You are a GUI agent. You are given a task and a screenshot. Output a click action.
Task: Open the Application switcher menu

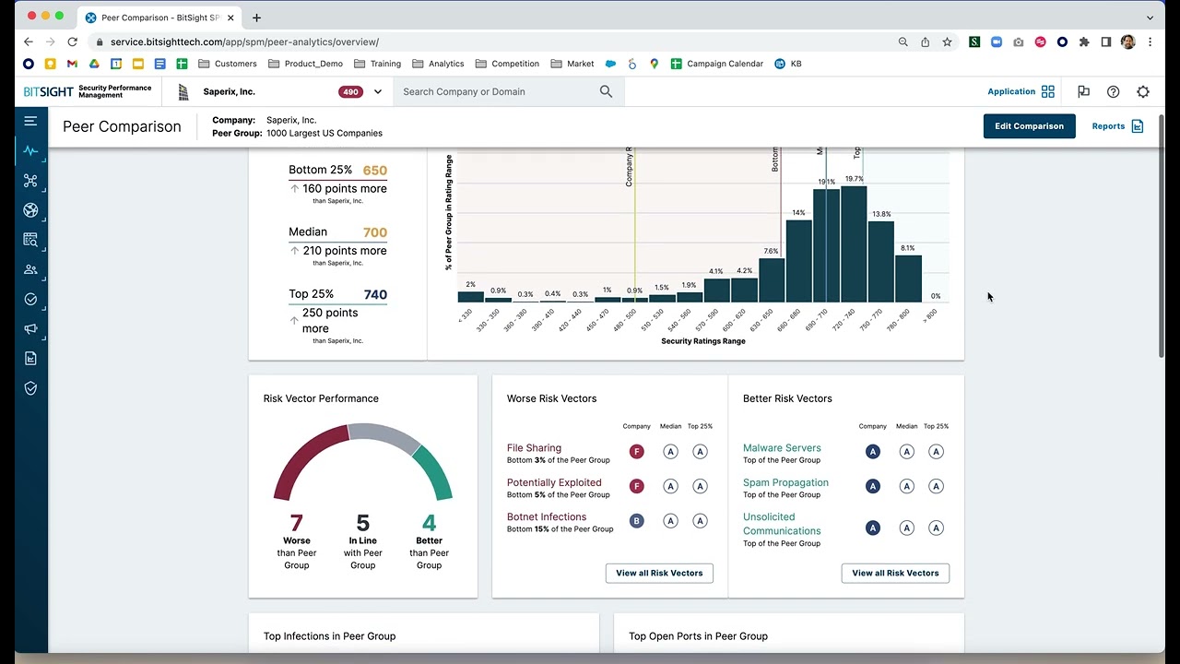pos(1021,92)
